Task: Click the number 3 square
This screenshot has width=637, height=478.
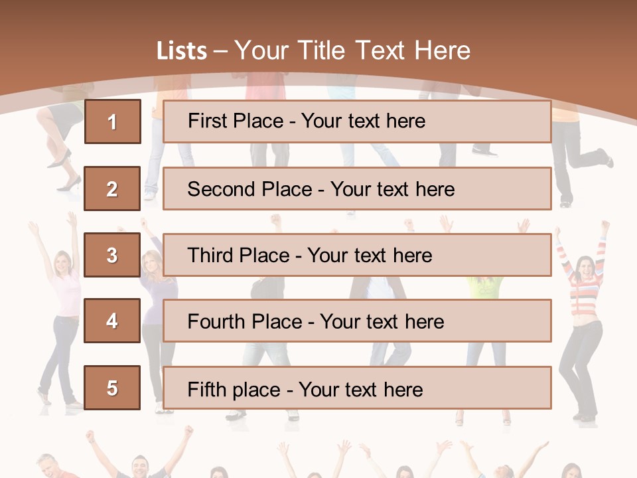Action: (x=112, y=255)
